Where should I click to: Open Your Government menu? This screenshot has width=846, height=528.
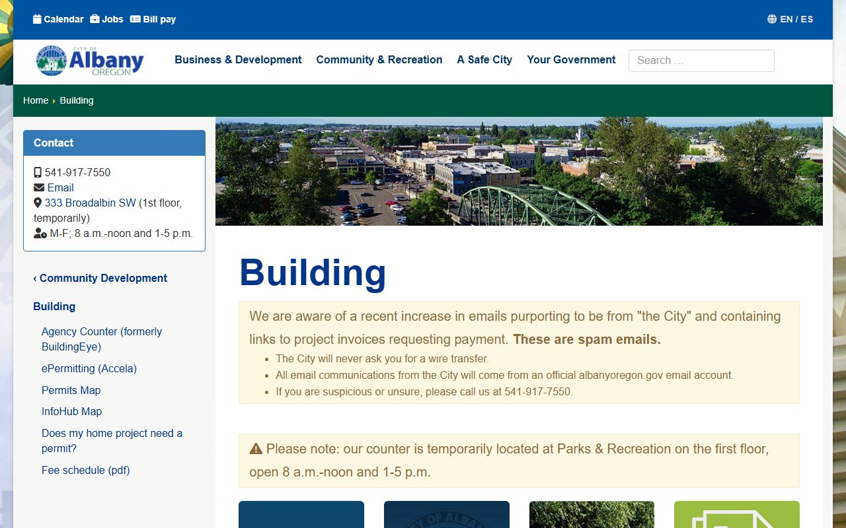point(571,59)
